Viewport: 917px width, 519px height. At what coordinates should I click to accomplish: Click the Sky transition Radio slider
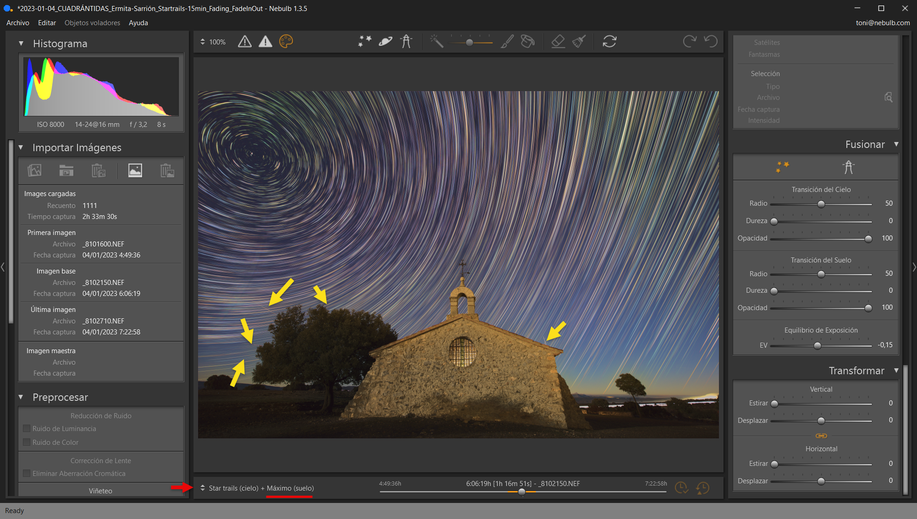click(821, 204)
